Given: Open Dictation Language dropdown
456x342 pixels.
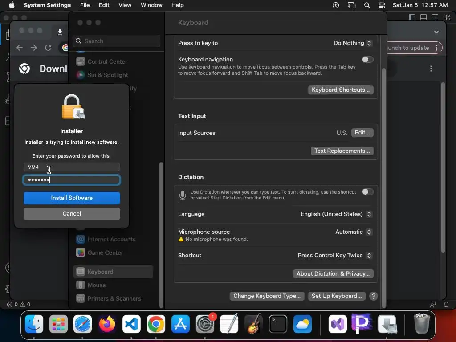Looking at the screenshot, I should [x=336, y=214].
